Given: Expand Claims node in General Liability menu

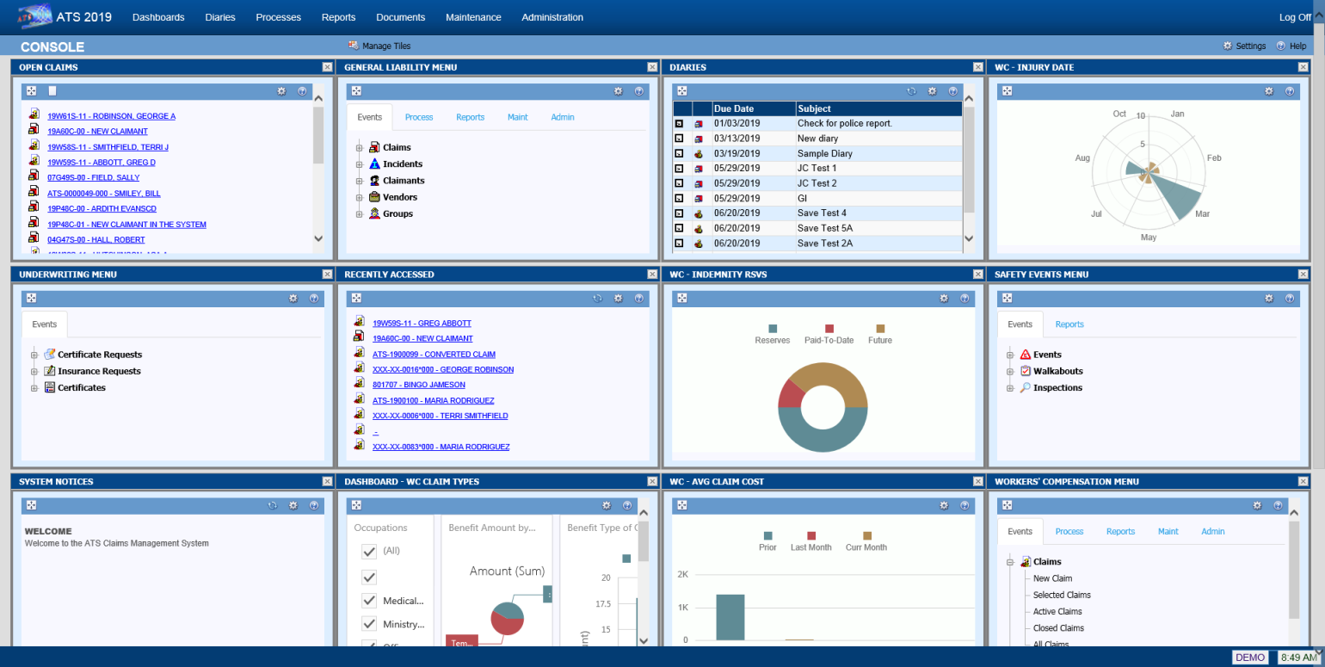Looking at the screenshot, I should coord(360,148).
